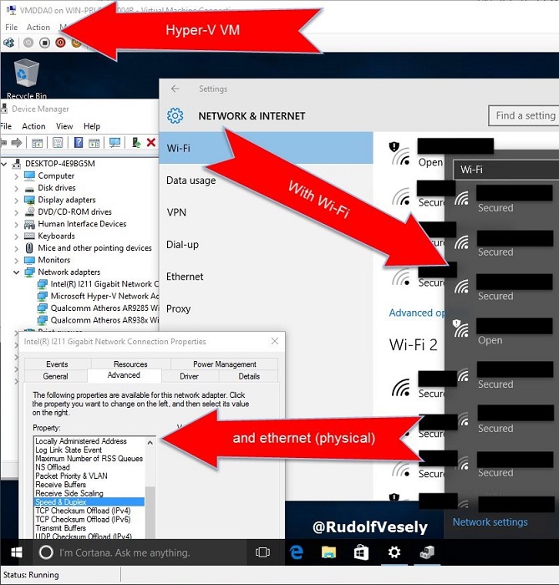This screenshot has height=585, width=559.
Task: Collapse the Network adapters node
Action: [16, 272]
